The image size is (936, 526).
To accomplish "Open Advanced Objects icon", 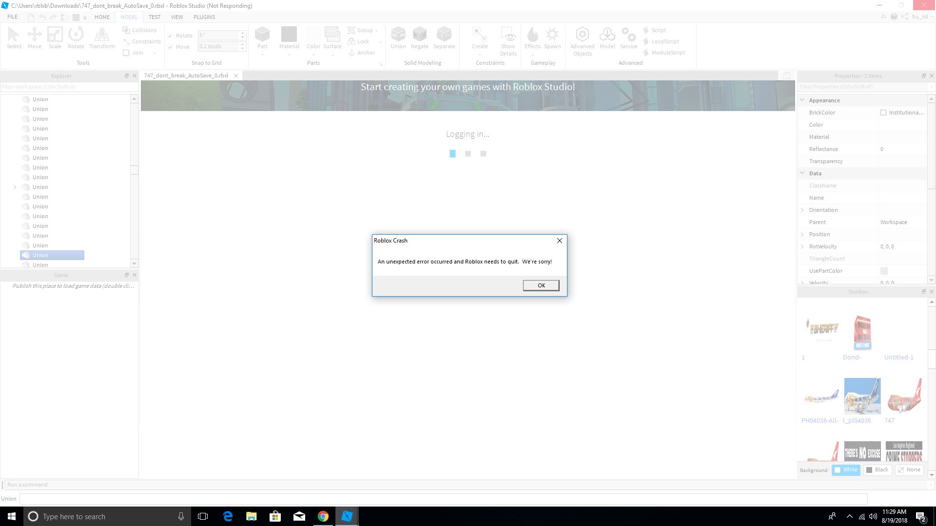I will [x=582, y=35].
